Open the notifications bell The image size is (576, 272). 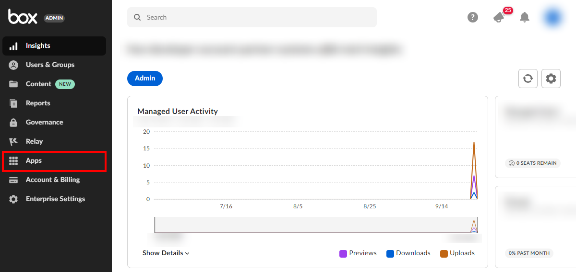click(x=525, y=17)
